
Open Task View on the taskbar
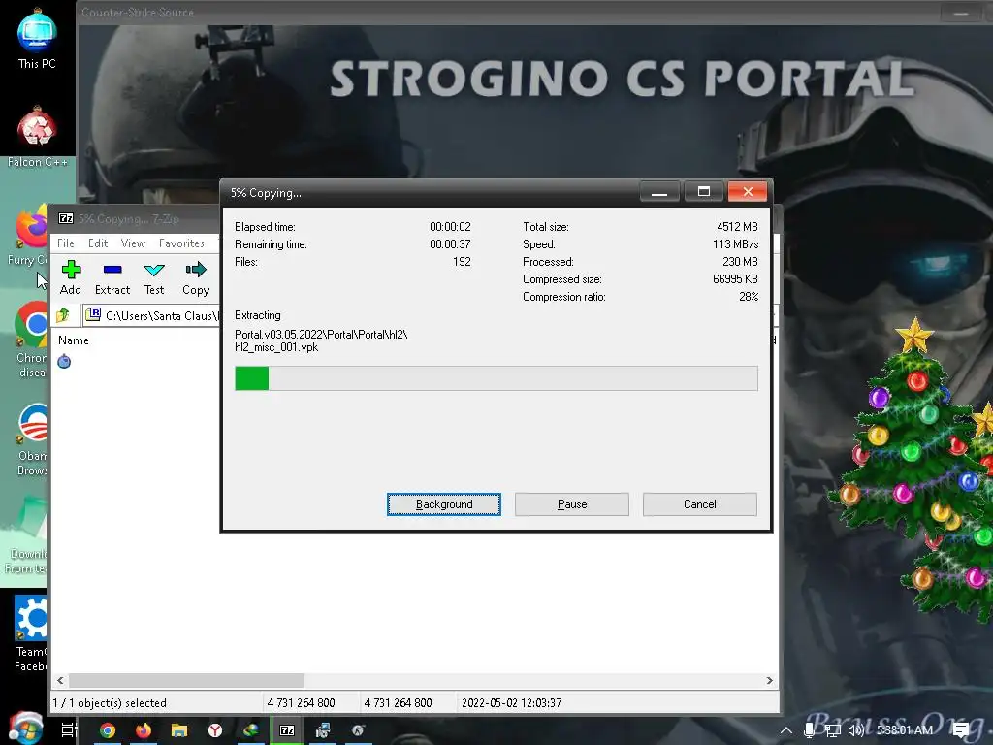(x=69, y=730)
